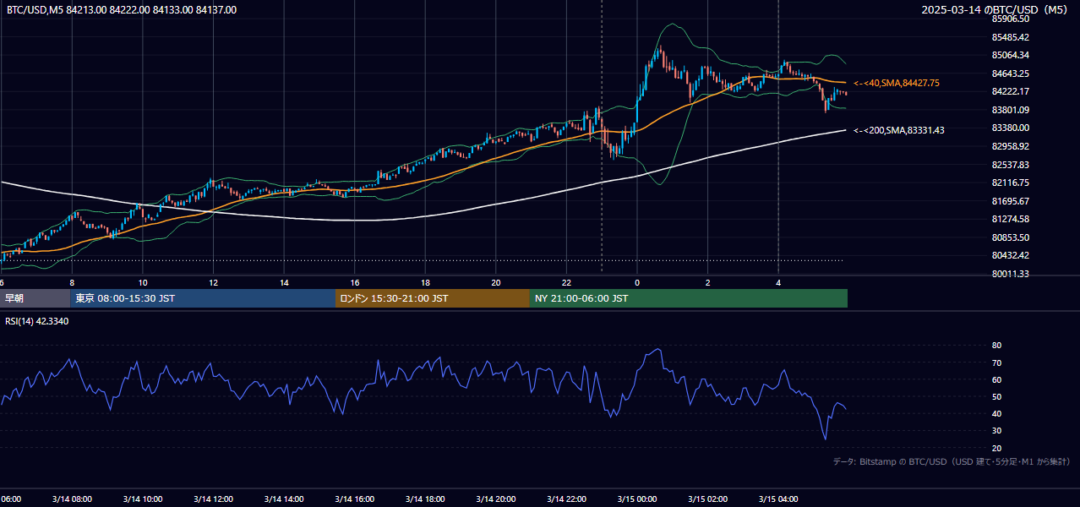Click the bottom time label 3/15 02:00
The width and height of the screenshot is (1080, 507).
tap(707, 499)
